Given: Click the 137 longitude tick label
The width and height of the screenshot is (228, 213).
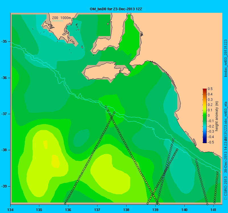Looking at the screenshot, I should tap(97, 210).
